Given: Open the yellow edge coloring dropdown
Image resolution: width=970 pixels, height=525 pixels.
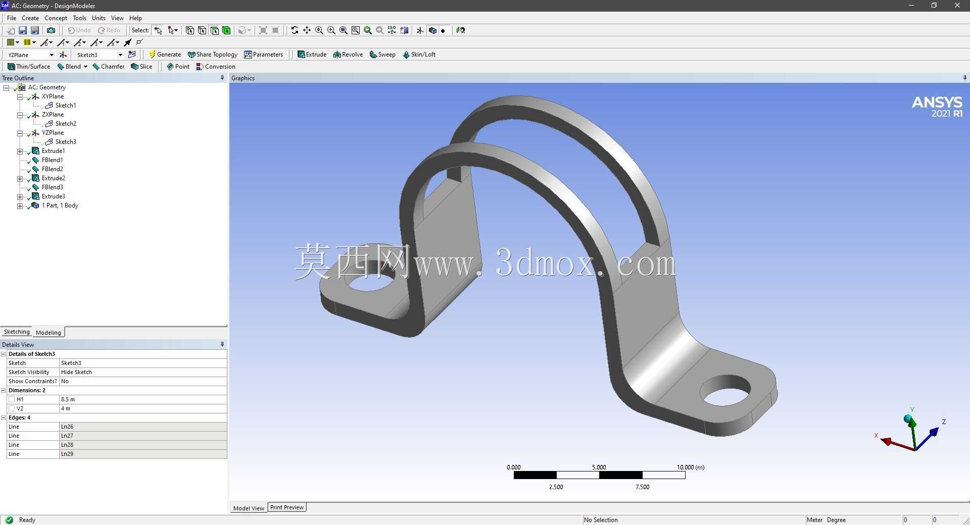Looking at the screenshot, I should [x=34, y=42].
